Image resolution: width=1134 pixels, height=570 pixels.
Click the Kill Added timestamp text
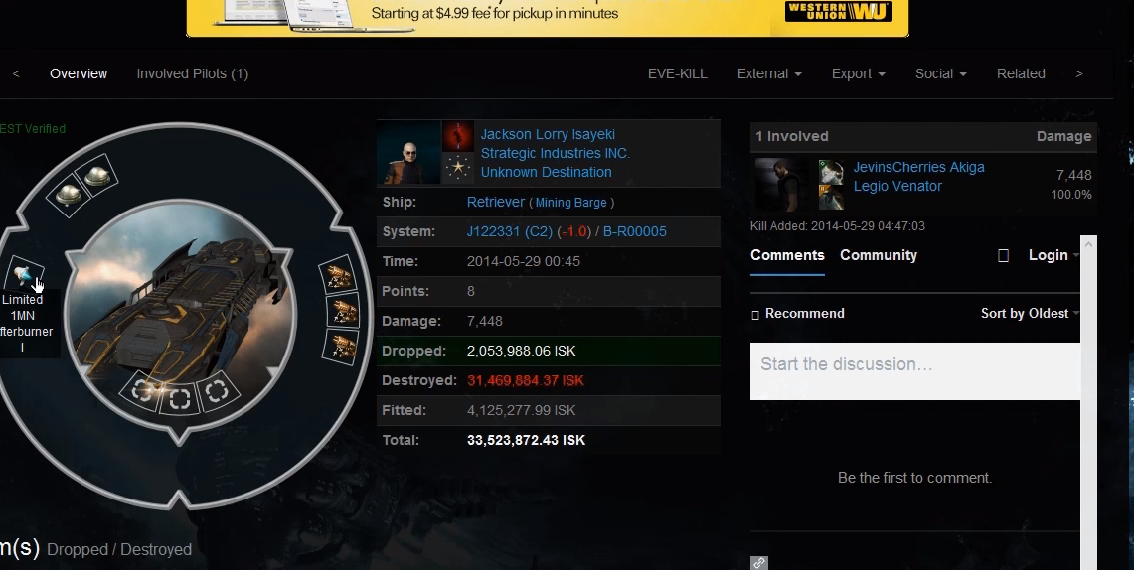(x=837, y=226)
